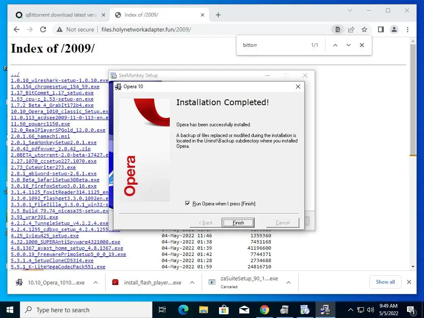This screenshot has height=318, width=424.
Task: Bookmark this page with the star icon
Action: point(364,29)
